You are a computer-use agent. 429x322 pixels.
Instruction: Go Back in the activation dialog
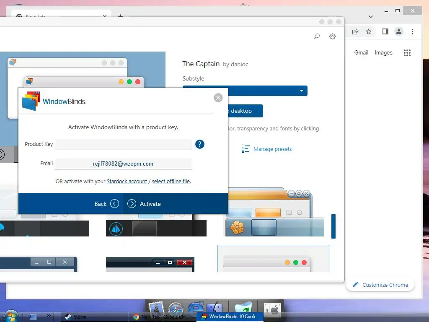106,204
